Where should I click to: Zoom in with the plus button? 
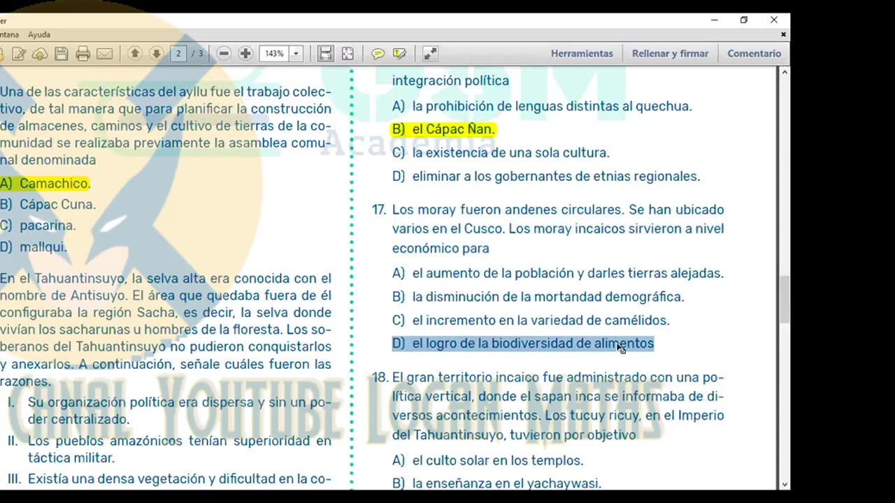click(x=245, y=54)
